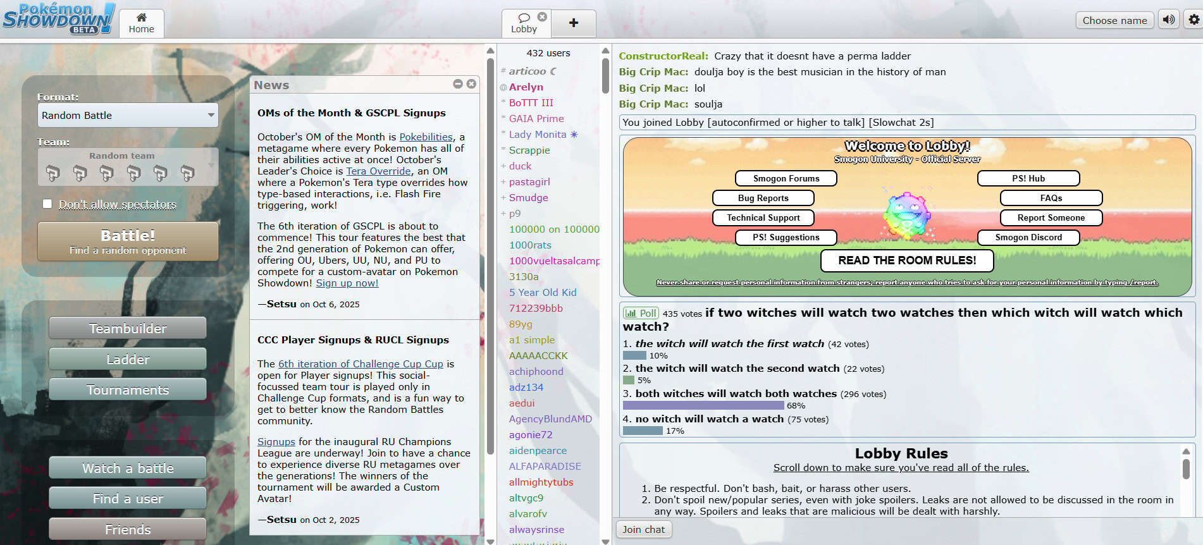Open the Teambuilder

pos(128,328)
